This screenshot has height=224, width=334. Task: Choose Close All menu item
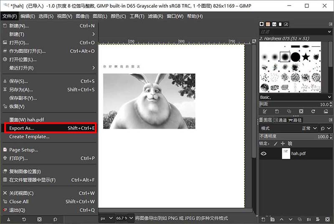tap(49, 202)
